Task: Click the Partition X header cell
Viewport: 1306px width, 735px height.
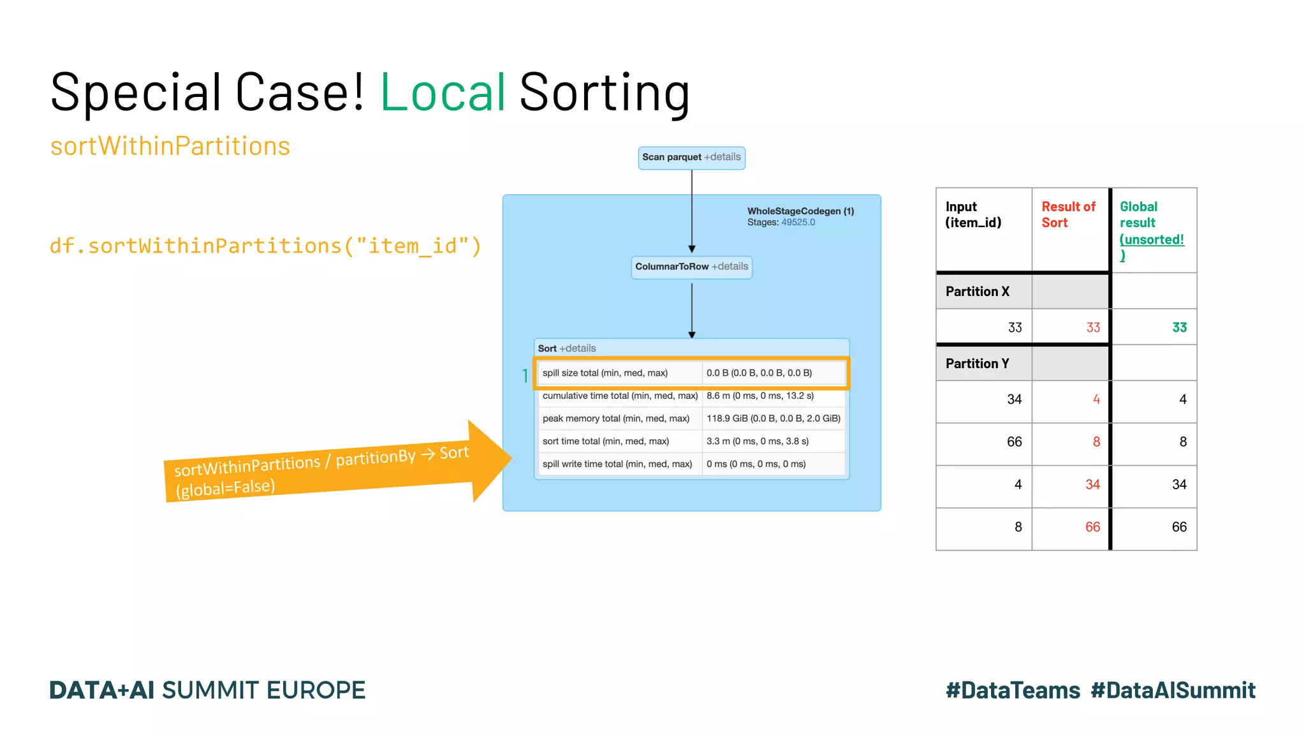Action: pyautogui.click(x=977, y=292)
